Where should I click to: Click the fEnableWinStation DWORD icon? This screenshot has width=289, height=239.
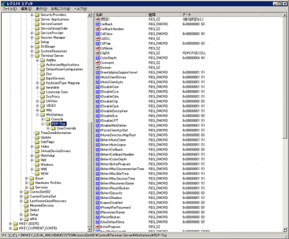(98, 125)
